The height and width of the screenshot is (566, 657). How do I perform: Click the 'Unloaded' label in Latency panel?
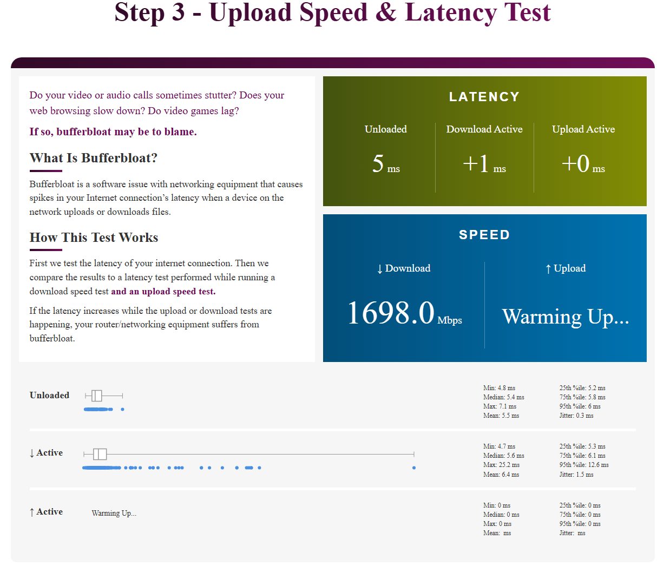[x=386, y=129]
